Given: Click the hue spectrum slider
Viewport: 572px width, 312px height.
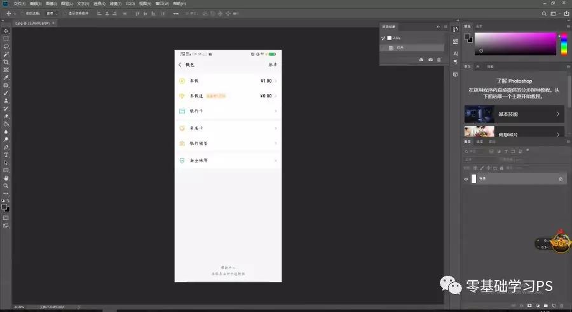Looking at the screenshot, I should tap(564, 44).
